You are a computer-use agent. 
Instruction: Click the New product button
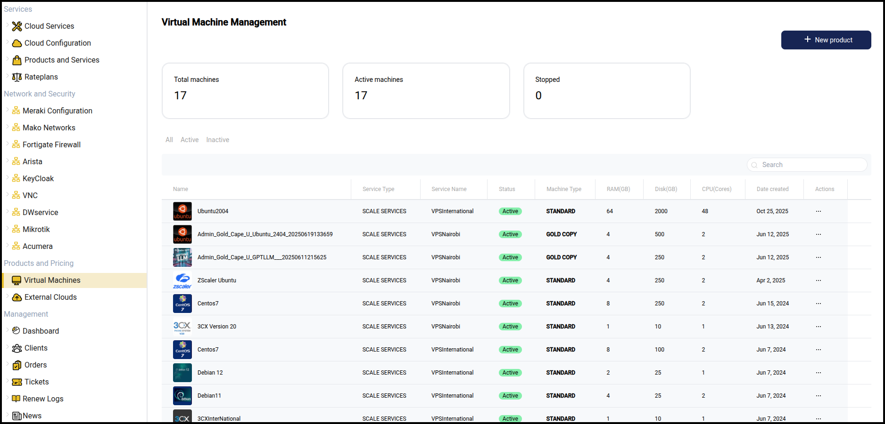point(826,40)
